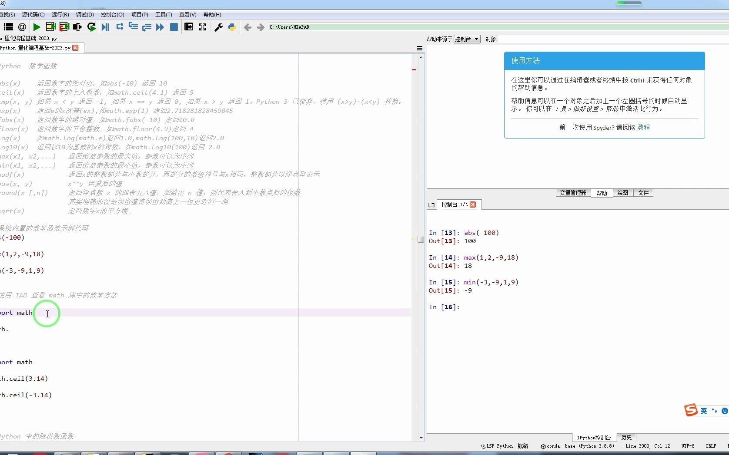
Task: Open the editor pane options hamburger menu
Action: pos(420,48)
